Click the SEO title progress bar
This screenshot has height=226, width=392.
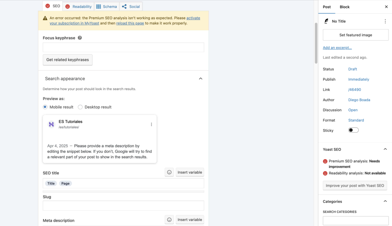[123, 192]
